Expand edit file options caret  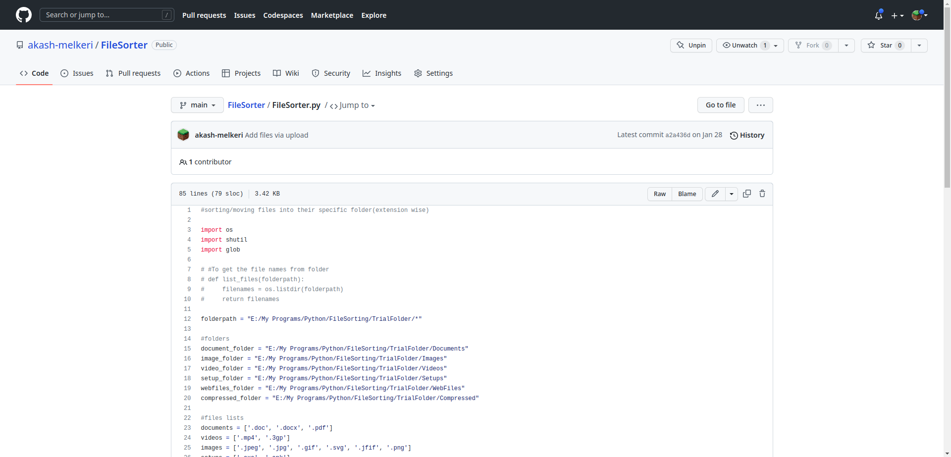coord(732,194)
